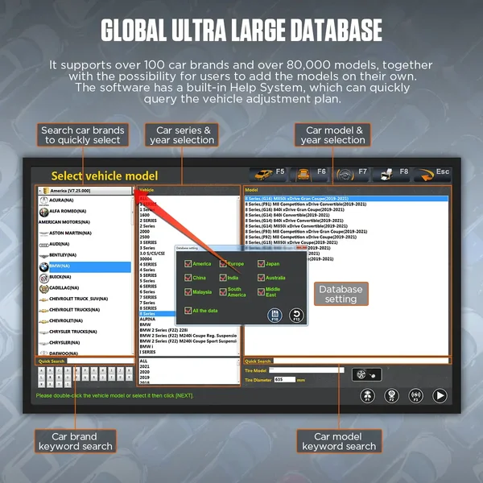Click the floppy disk F10 save icon
Image resolution: width=483 pixels, height=483 pixels.
pos(275,315)
